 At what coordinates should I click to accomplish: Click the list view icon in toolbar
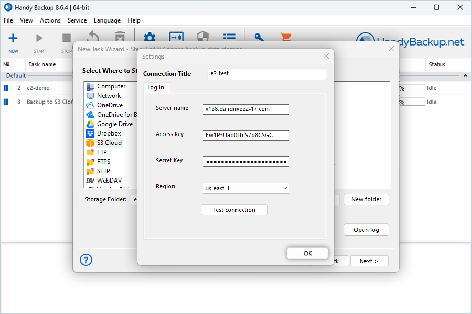229,37
